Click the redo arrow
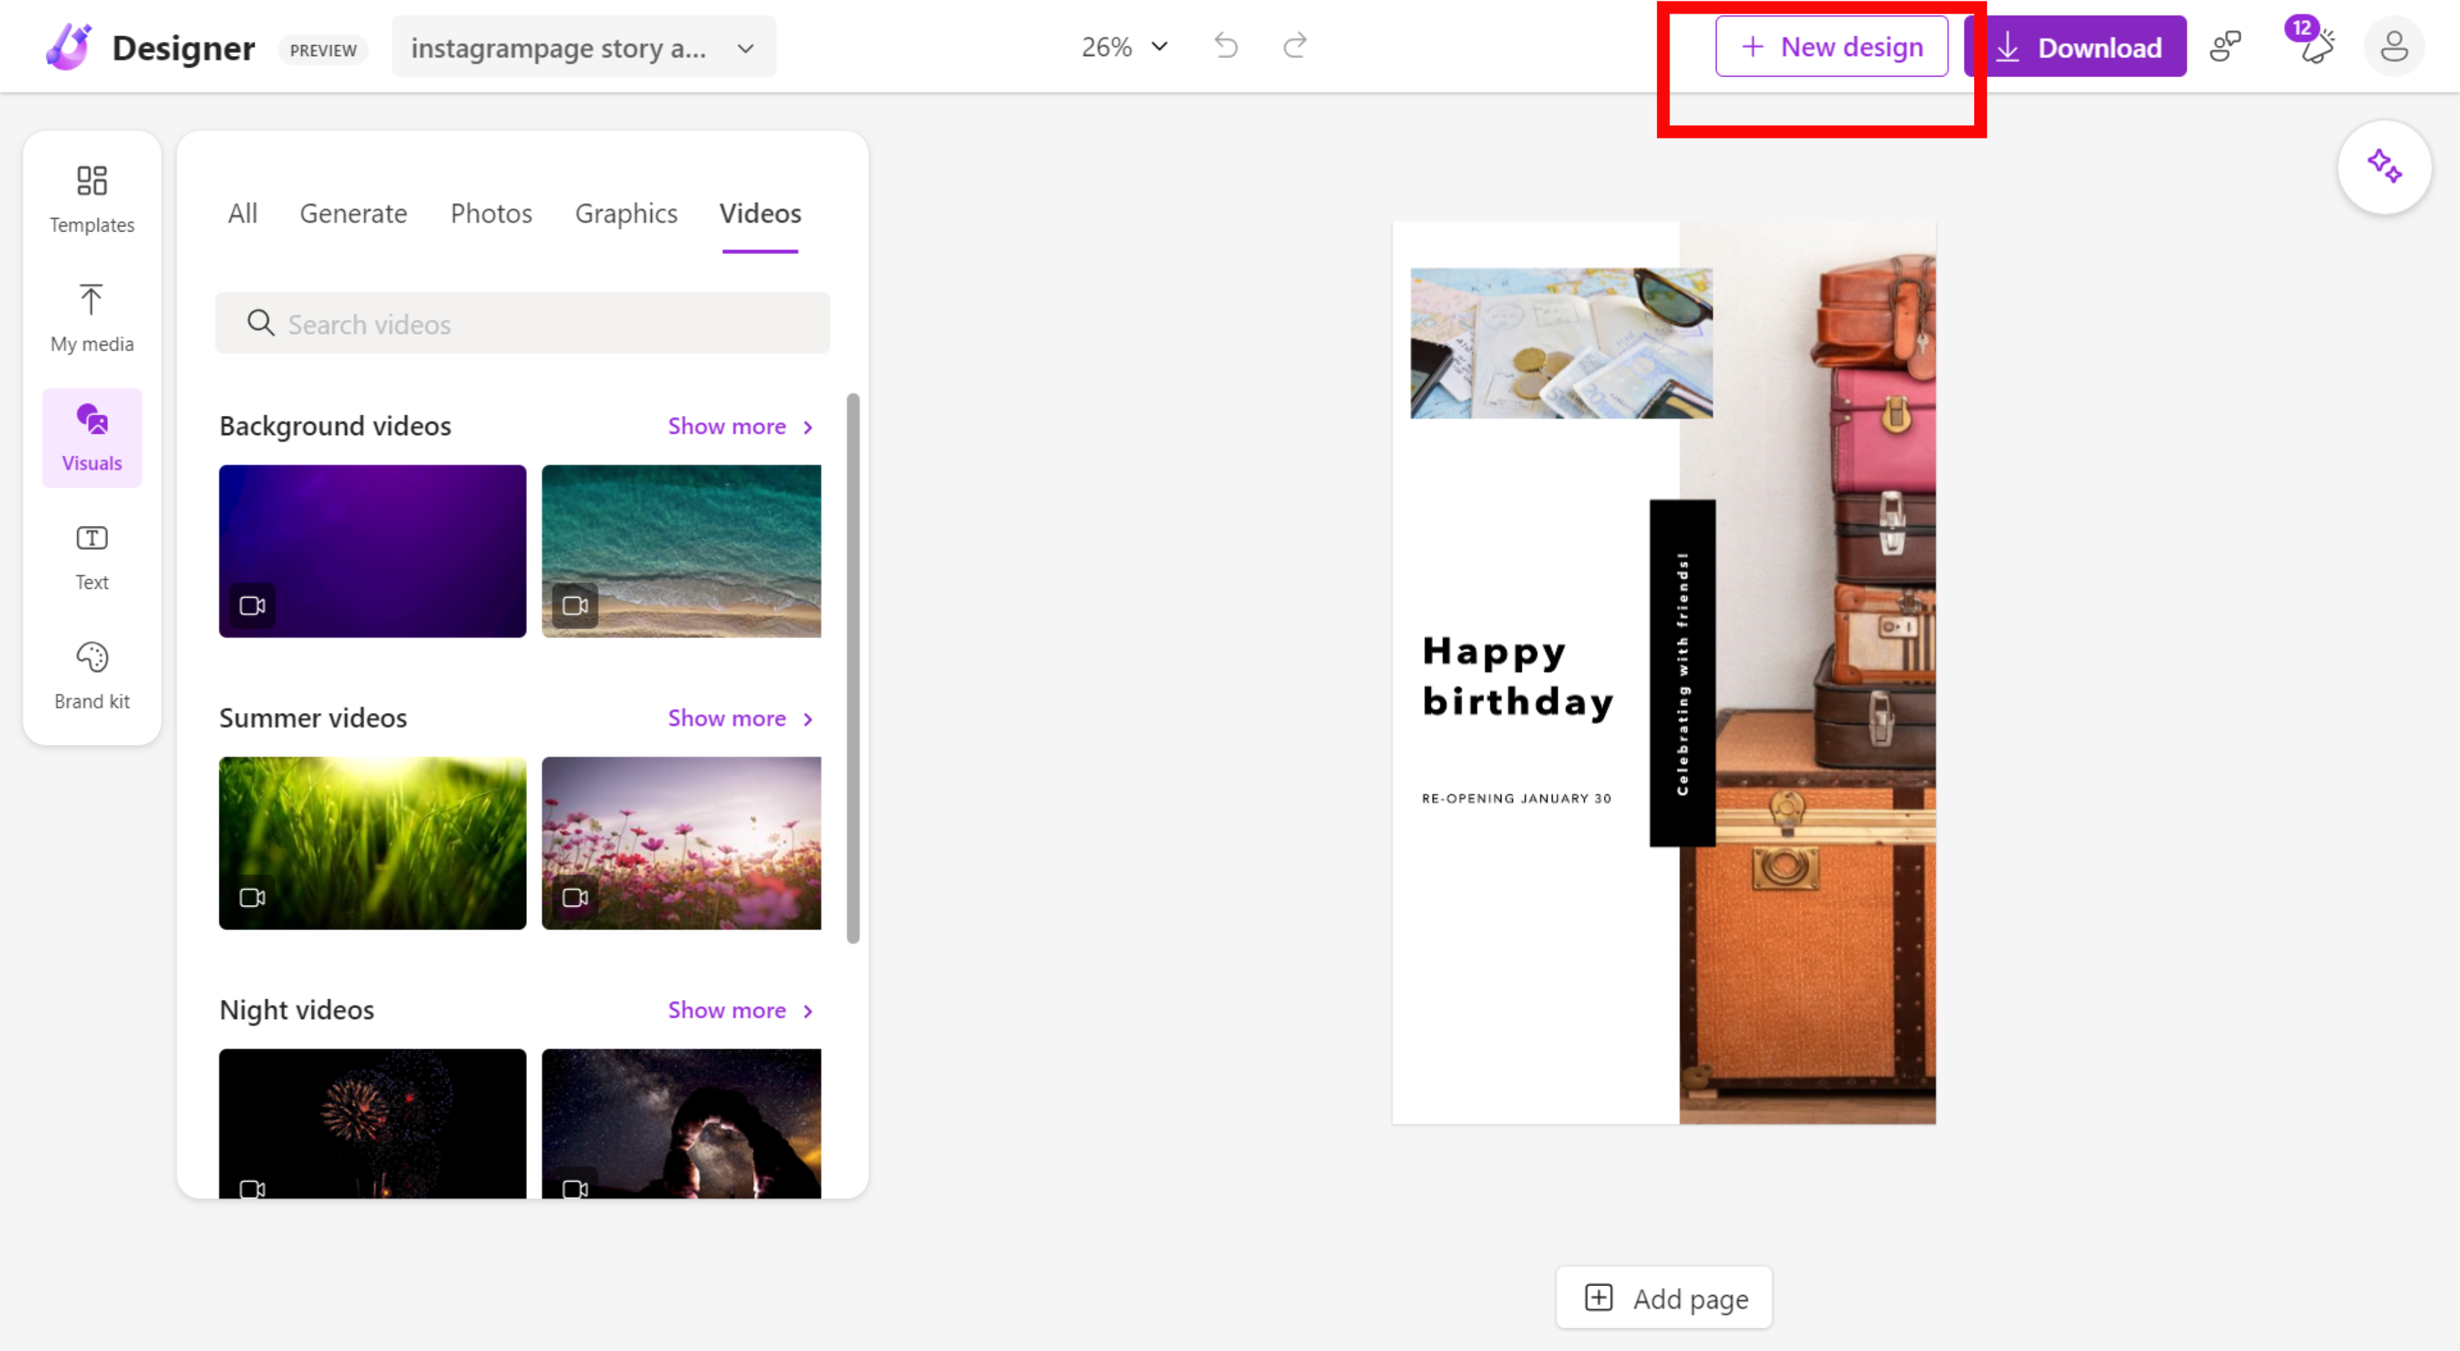Viewport: 2460px width, 1351px height. [x=1295, y=46]
